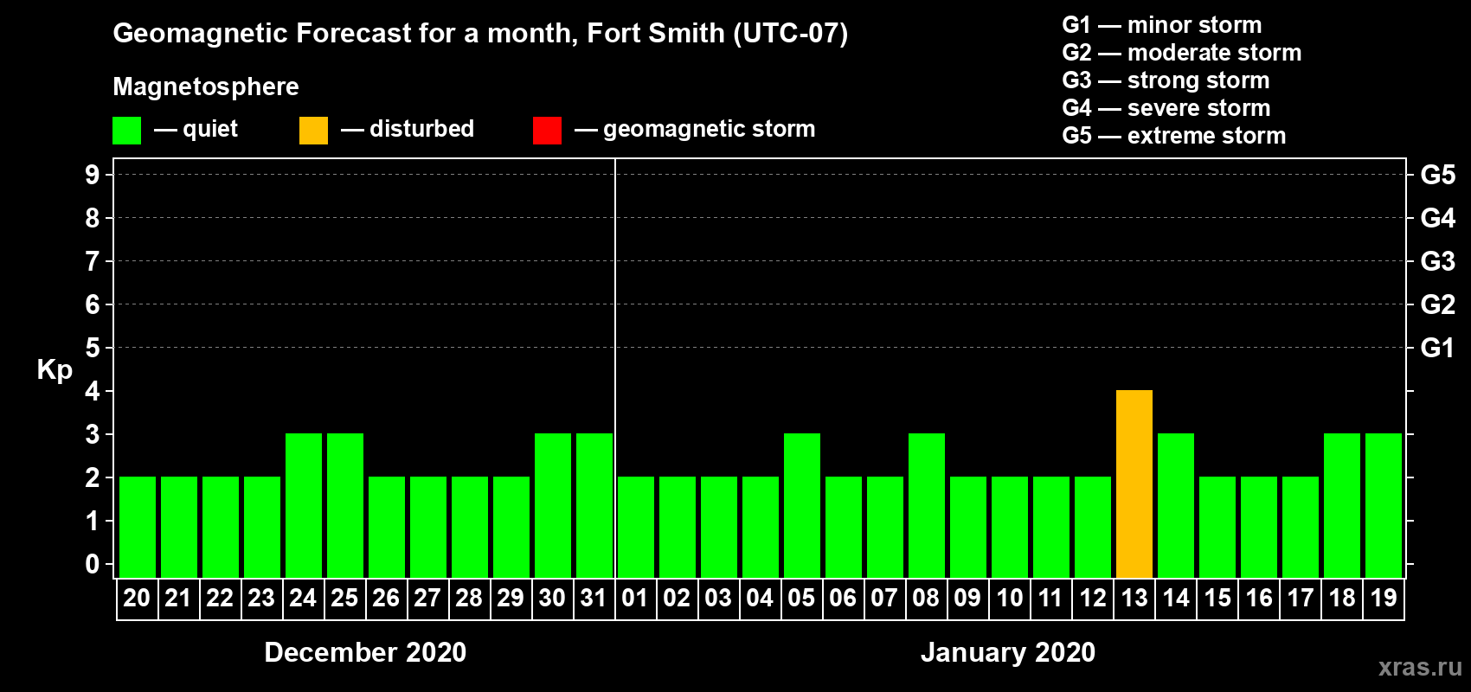Select the green bar for January 19
This screenshot has width=1471, height=692.
pos(1384,505)
